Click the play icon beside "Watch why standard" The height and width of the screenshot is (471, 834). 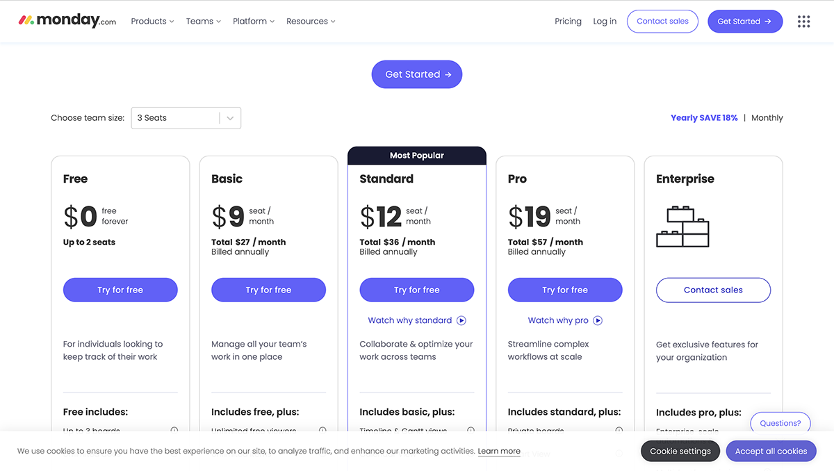[461, 320]
